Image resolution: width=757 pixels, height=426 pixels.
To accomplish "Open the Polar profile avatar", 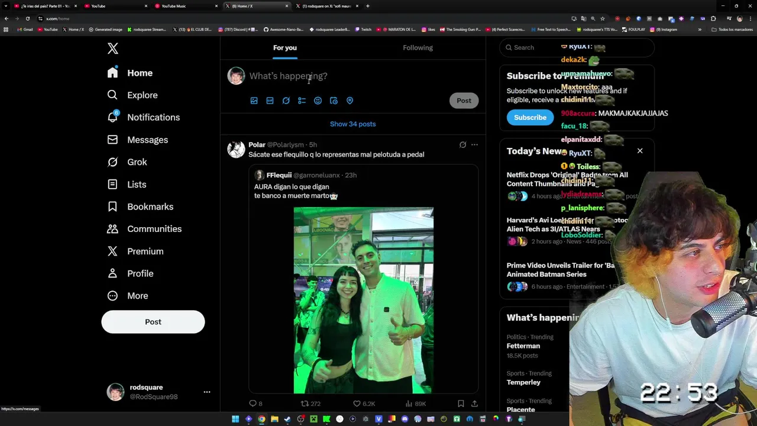I will (x=236, y=150).
